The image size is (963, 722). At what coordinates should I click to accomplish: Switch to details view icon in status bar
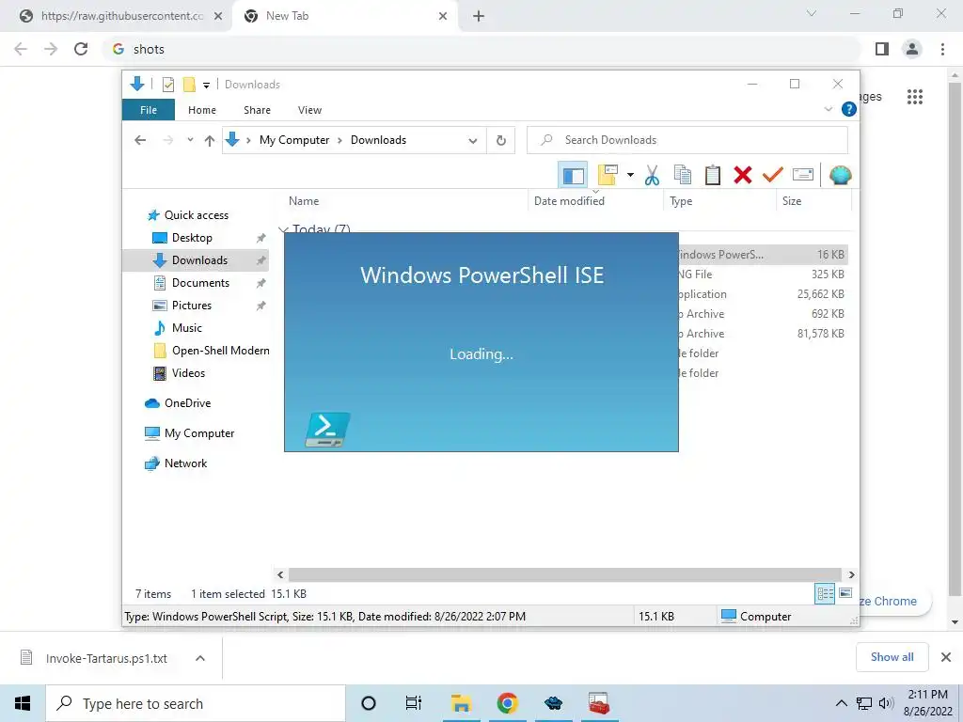pyautogui.click(x=825, y=594)
